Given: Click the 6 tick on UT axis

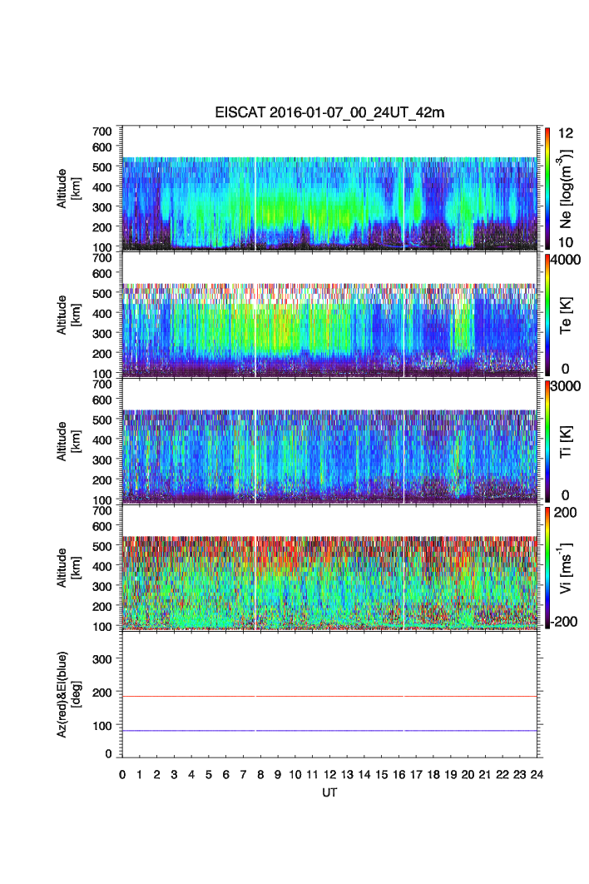Looking at the screenshot, I should tap(226, 775).
